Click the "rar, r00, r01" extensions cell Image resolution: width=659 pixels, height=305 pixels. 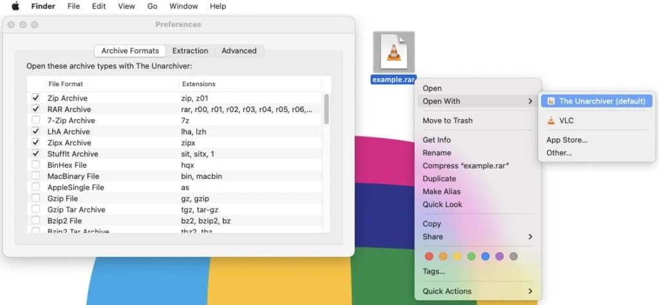coord(246,109)
